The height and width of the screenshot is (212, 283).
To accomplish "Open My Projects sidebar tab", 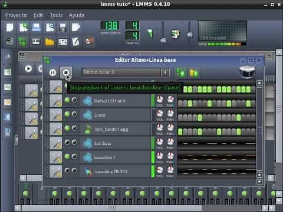I will (8, 72).
